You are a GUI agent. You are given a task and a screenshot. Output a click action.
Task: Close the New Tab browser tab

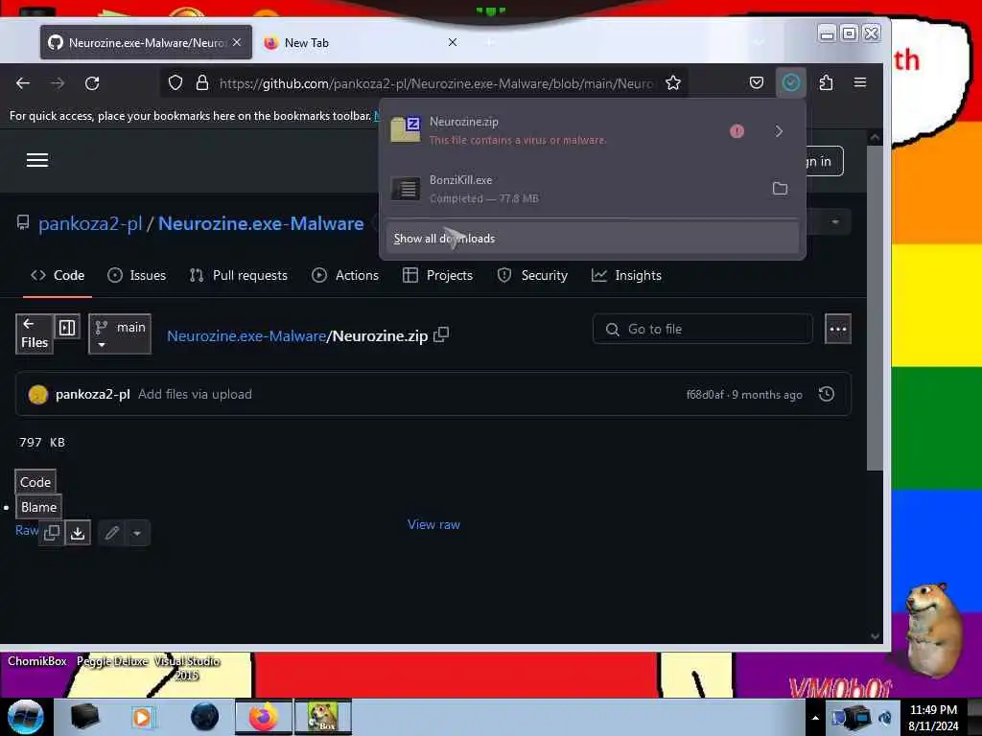(453, 42)
